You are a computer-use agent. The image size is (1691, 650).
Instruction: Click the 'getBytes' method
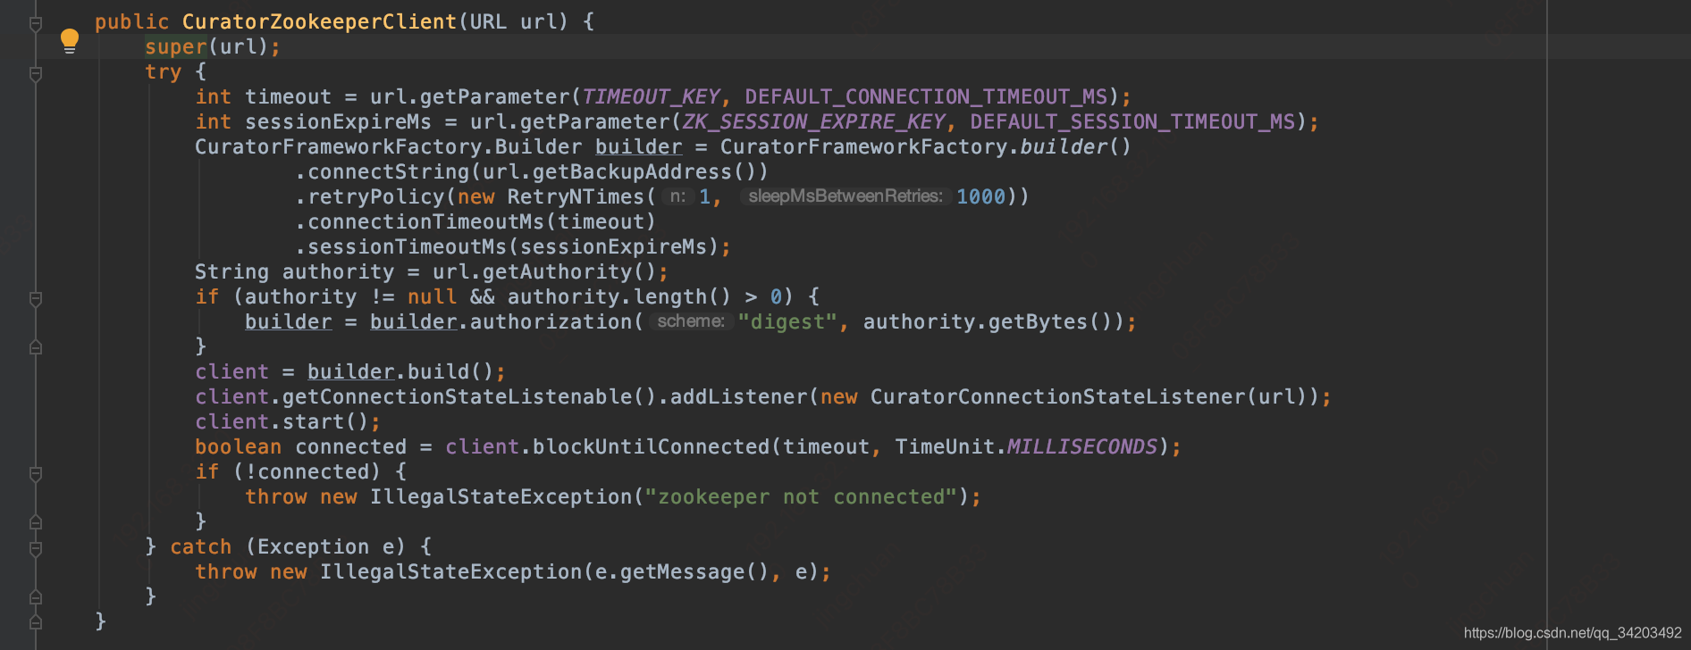click(1038, 321)
